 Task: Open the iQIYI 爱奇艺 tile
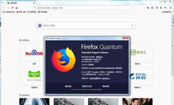pyautogui.click(x=141, y=52)
